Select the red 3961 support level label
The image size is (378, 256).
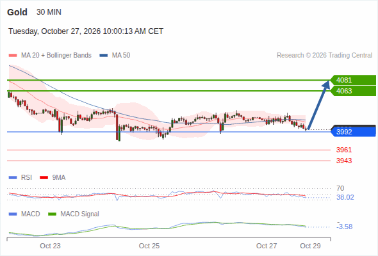[x=344, y=150]
